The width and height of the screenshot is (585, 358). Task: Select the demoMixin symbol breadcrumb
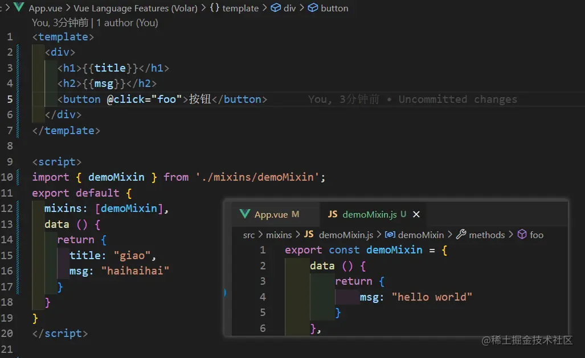(421, 235)
